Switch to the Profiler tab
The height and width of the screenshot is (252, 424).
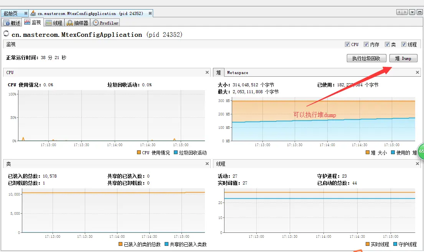106,23
